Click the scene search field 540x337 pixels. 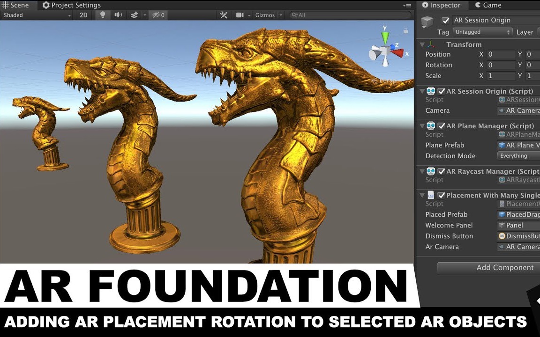(352, 15)
